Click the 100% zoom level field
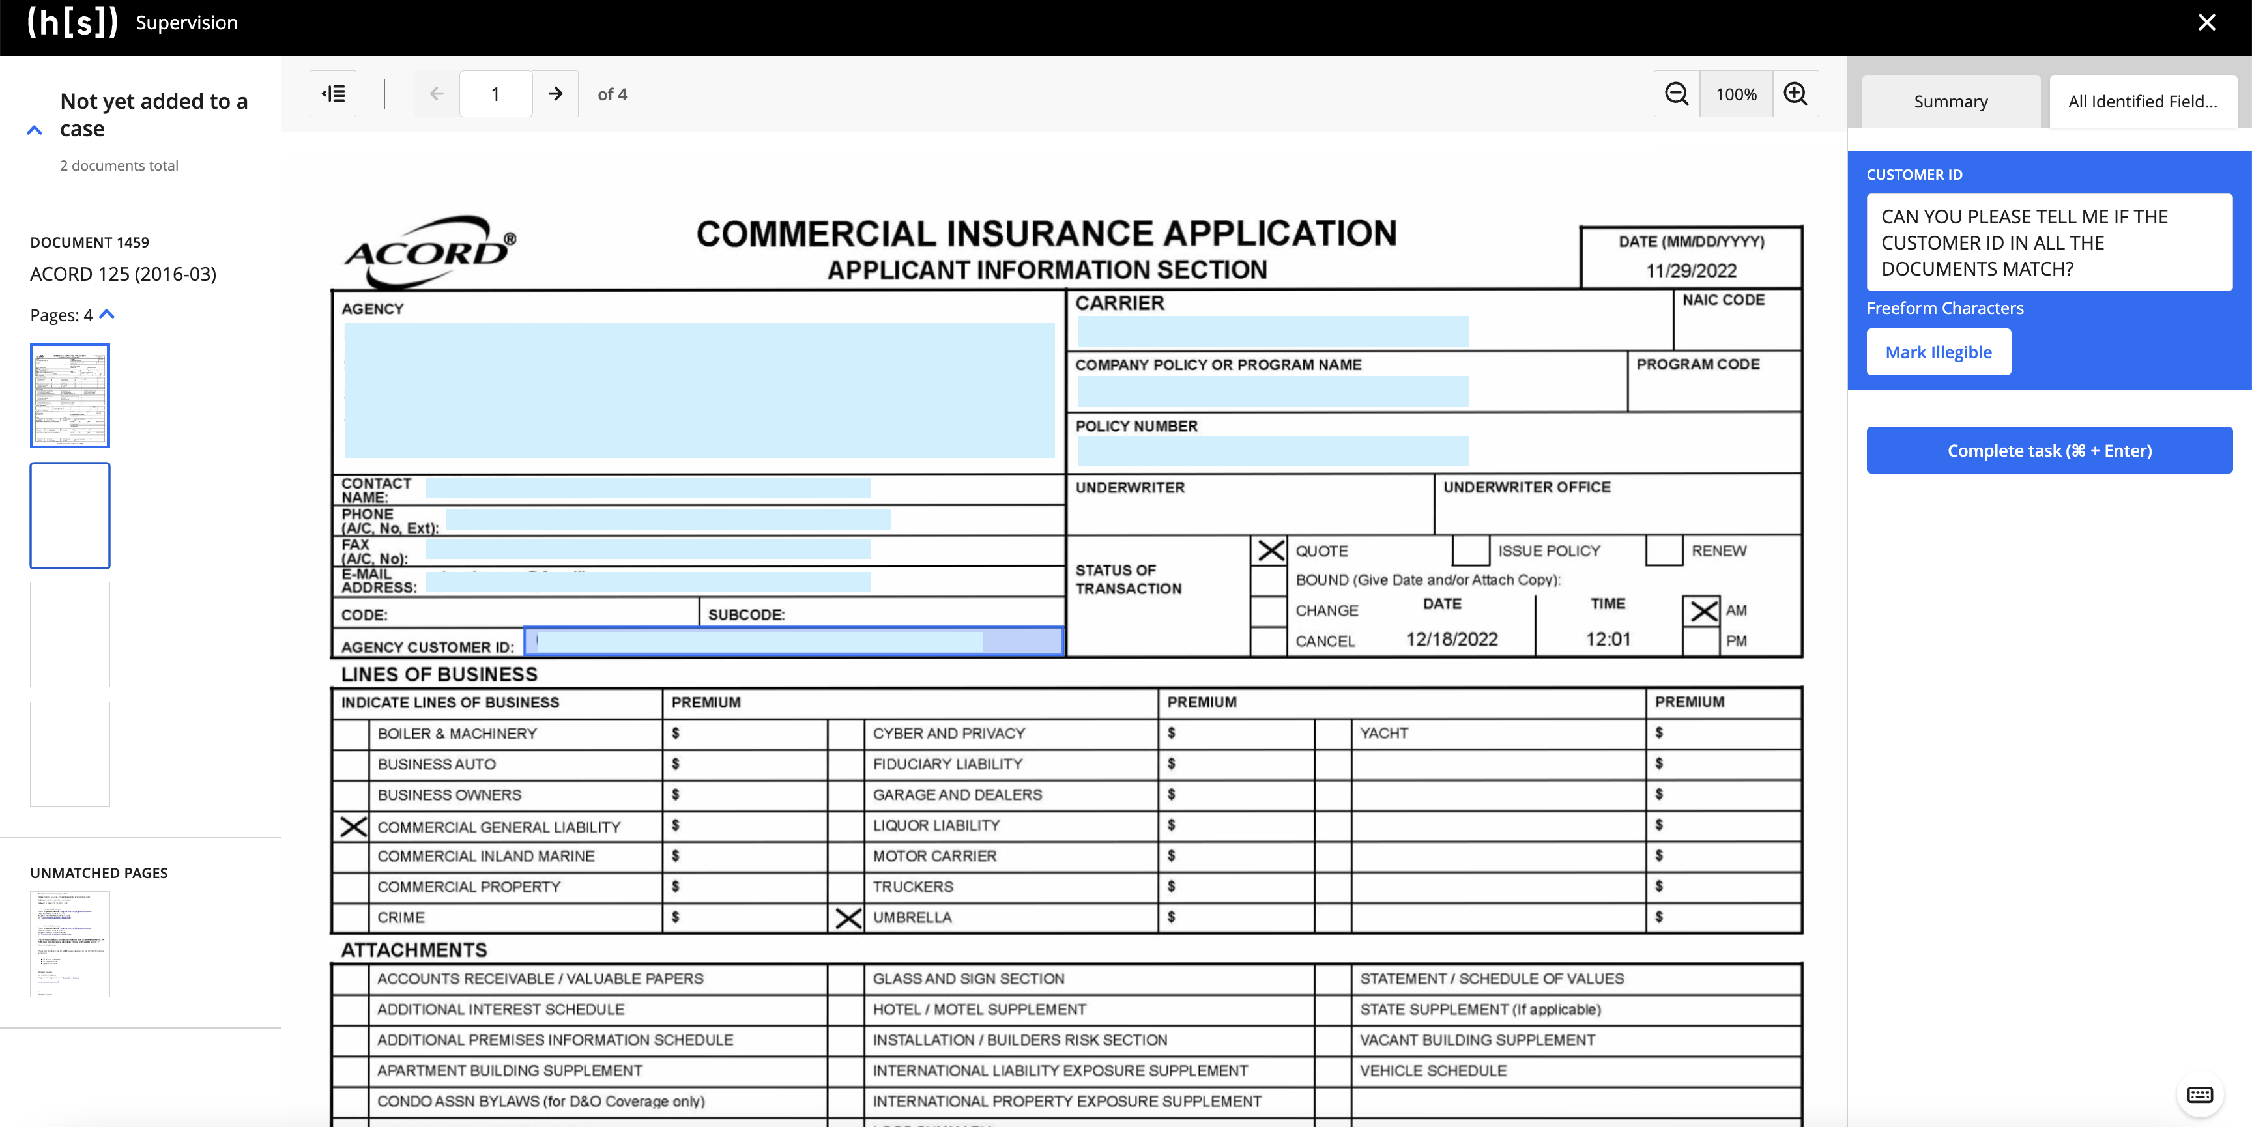This screenshot has width=2252, height=1127. 1735,94
